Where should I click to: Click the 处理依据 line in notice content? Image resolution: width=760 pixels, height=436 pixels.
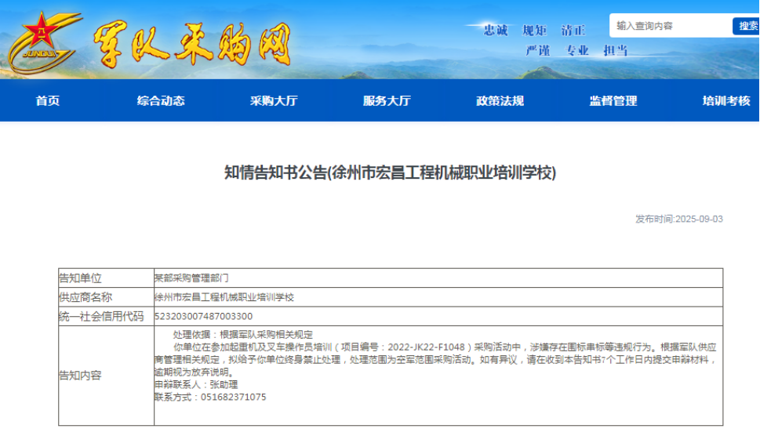coord(243,334)
